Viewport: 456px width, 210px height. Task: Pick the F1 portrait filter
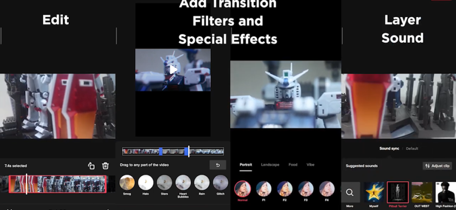point(264,189)
